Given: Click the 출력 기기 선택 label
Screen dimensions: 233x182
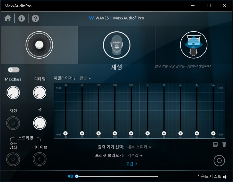Looking at the screenshot, I should coord(111,147).
